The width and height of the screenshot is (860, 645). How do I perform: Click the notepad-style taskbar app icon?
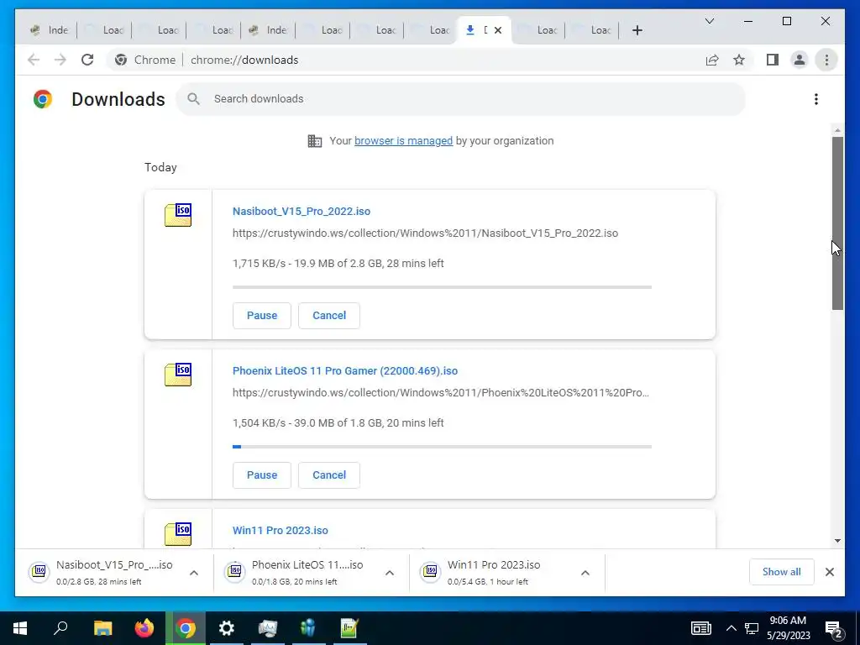tap(349, 628)
